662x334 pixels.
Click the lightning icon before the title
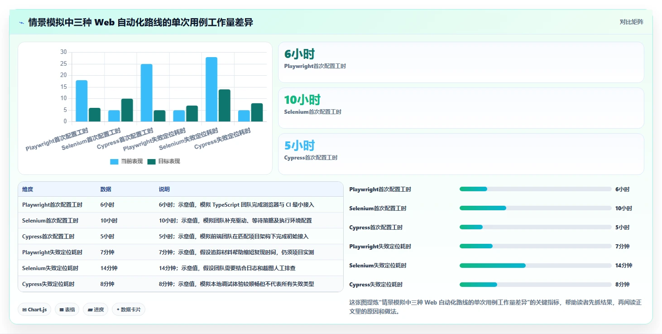[22, 22]
